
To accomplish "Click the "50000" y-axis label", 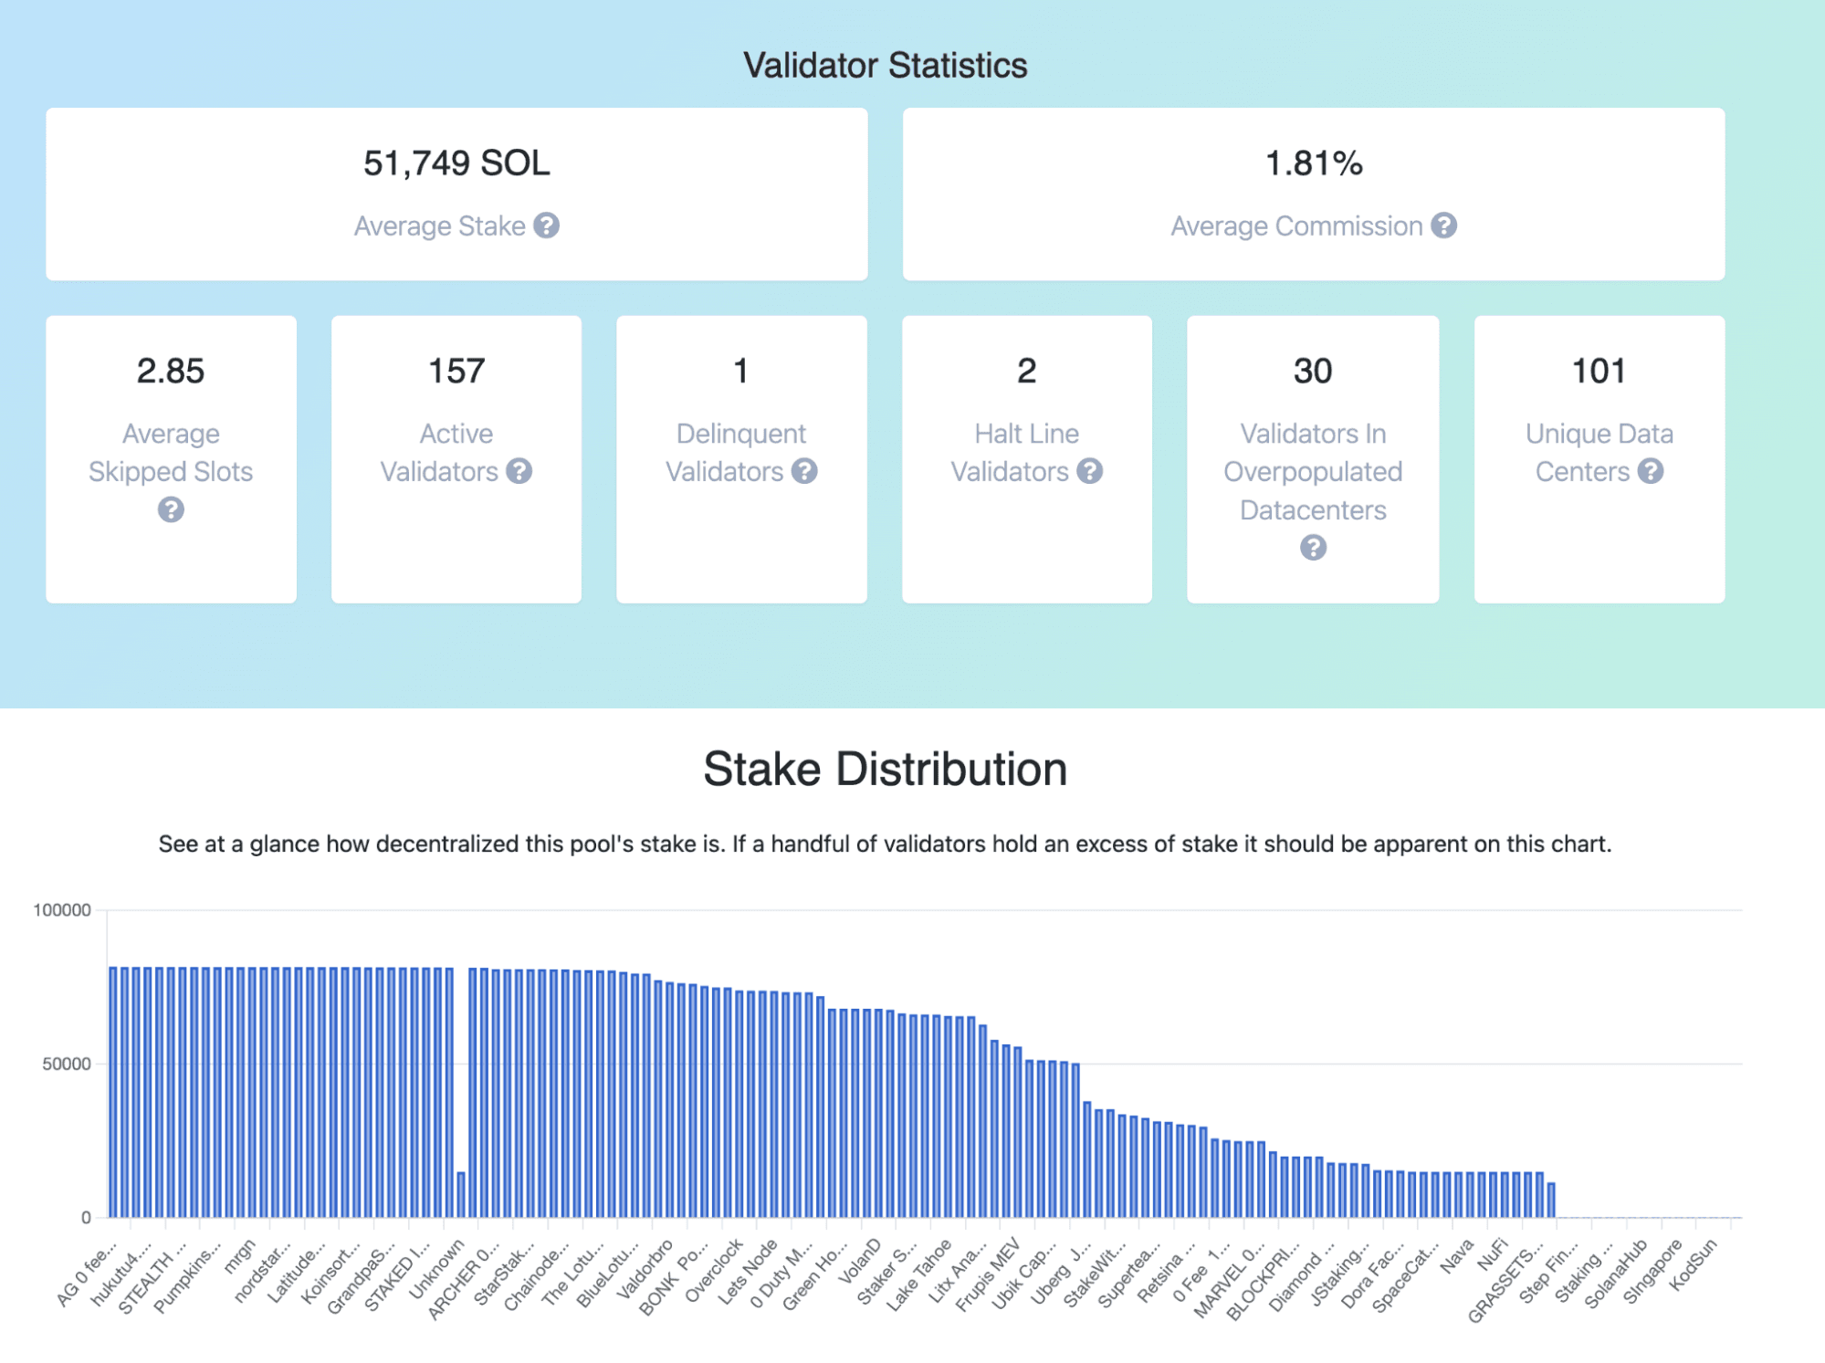I will pyautogui.click(x=67, y=1064).
